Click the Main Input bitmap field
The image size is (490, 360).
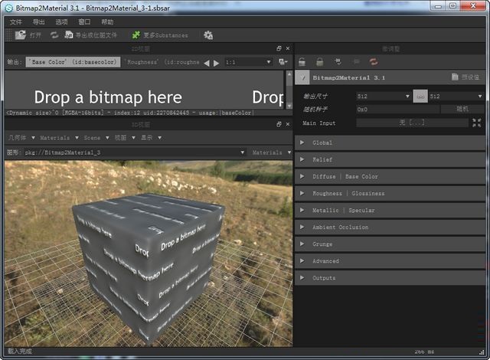click(411, 123)
